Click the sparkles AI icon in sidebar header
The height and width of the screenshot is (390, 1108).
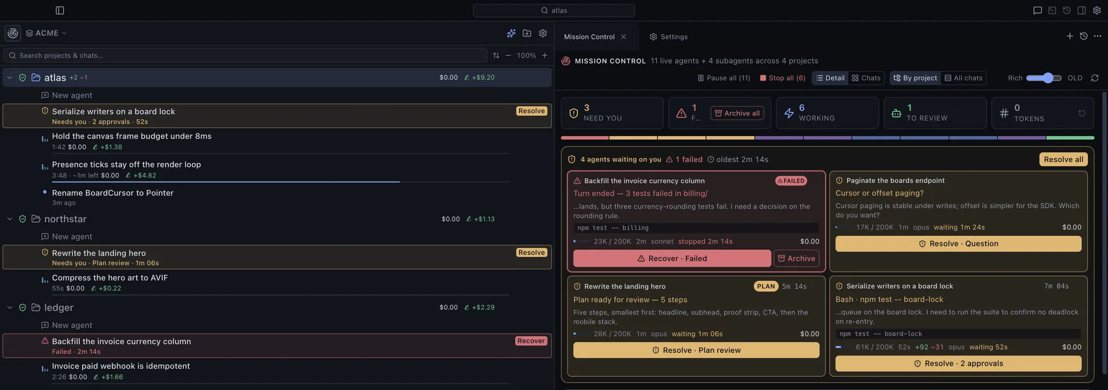click(x=511, y=33)
